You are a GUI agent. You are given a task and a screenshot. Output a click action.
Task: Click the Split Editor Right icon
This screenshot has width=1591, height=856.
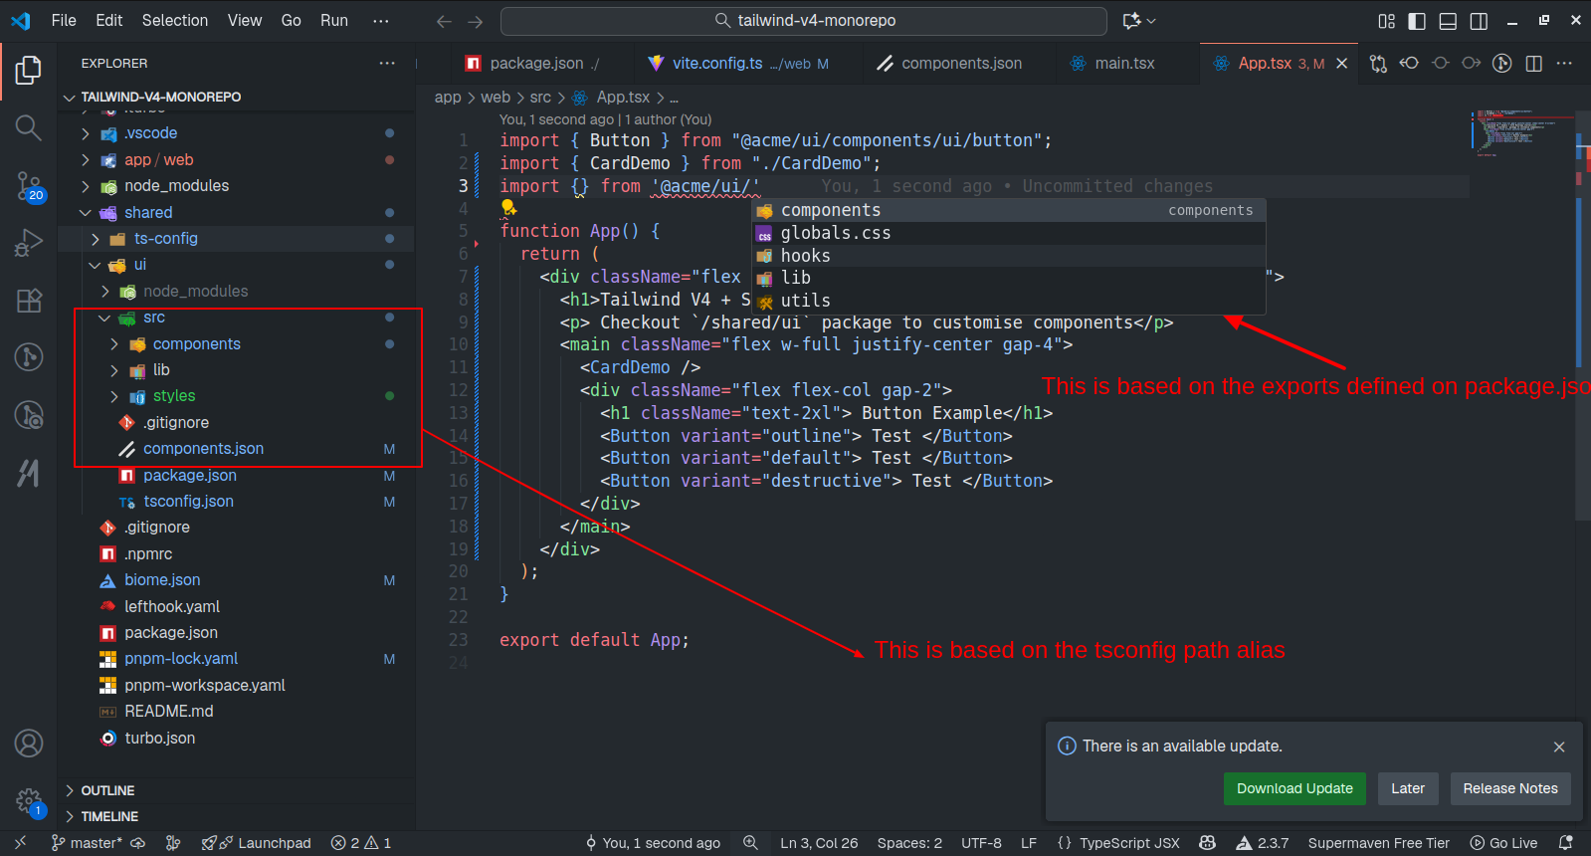click(x=1533, y=64)
